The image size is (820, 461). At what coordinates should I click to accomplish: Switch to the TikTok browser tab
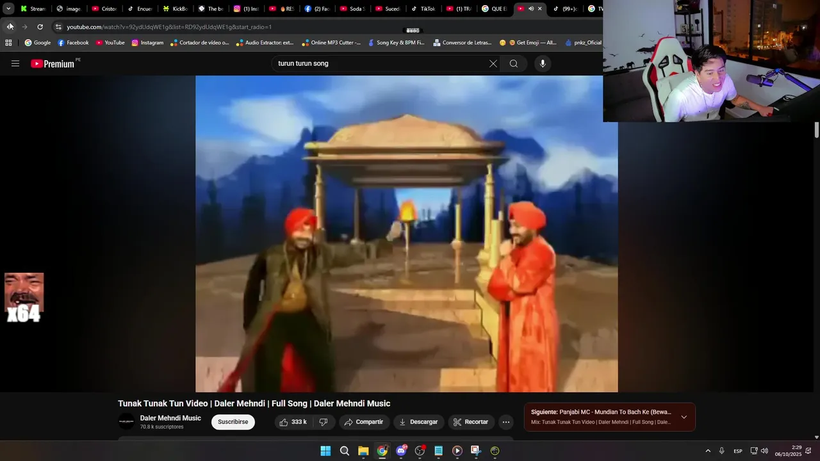423,9
